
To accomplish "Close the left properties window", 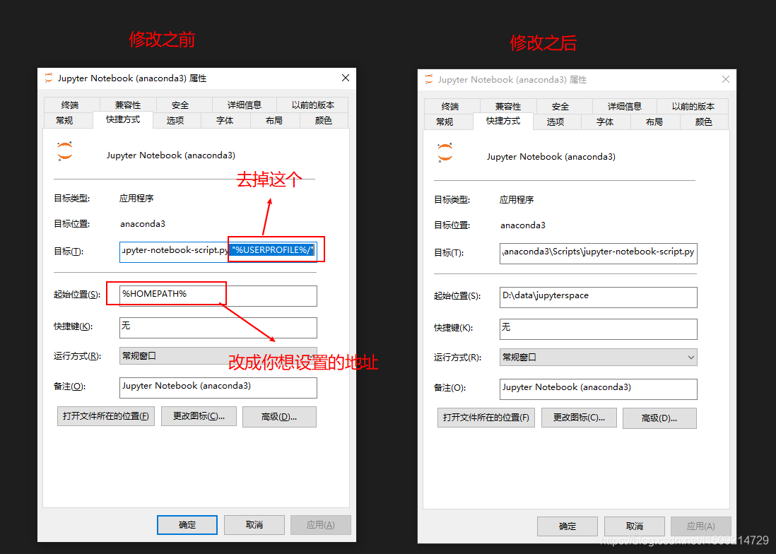I will pos(346,78).
